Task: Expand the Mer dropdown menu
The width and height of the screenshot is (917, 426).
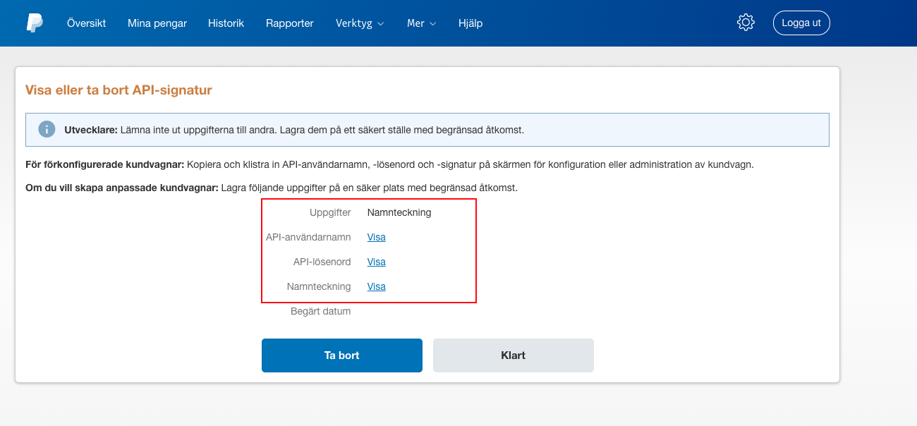Action: (x=422, y=23)
